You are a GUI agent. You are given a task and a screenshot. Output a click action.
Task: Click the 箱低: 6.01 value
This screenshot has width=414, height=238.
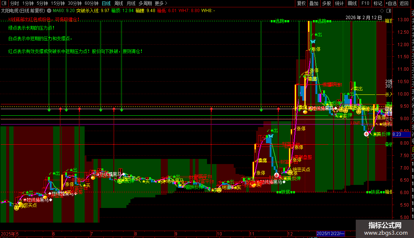click(167, 11)
